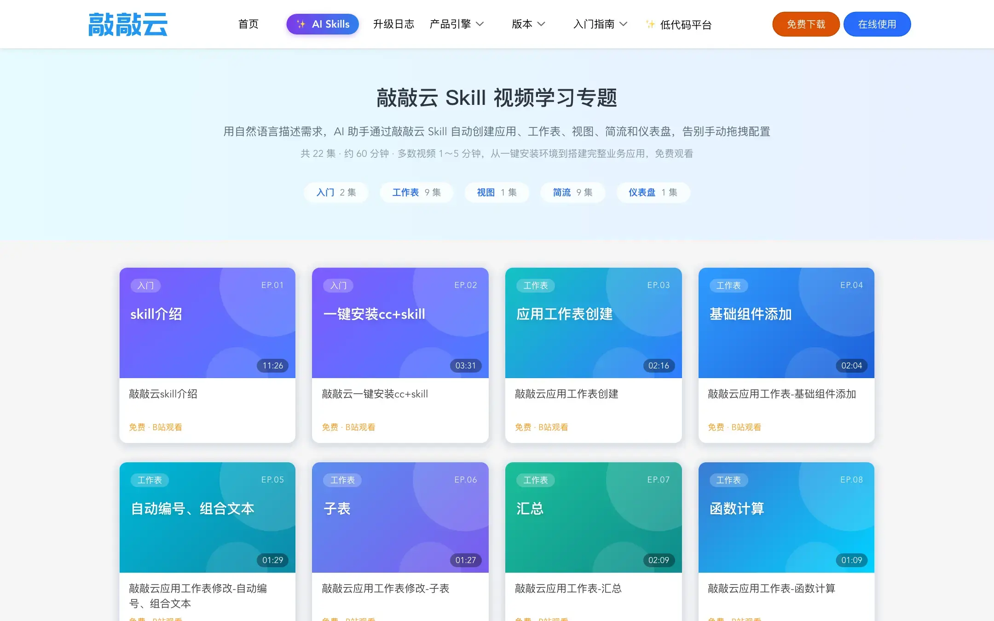
Task: Go to 升级日志 page
Action: (393, 24)
